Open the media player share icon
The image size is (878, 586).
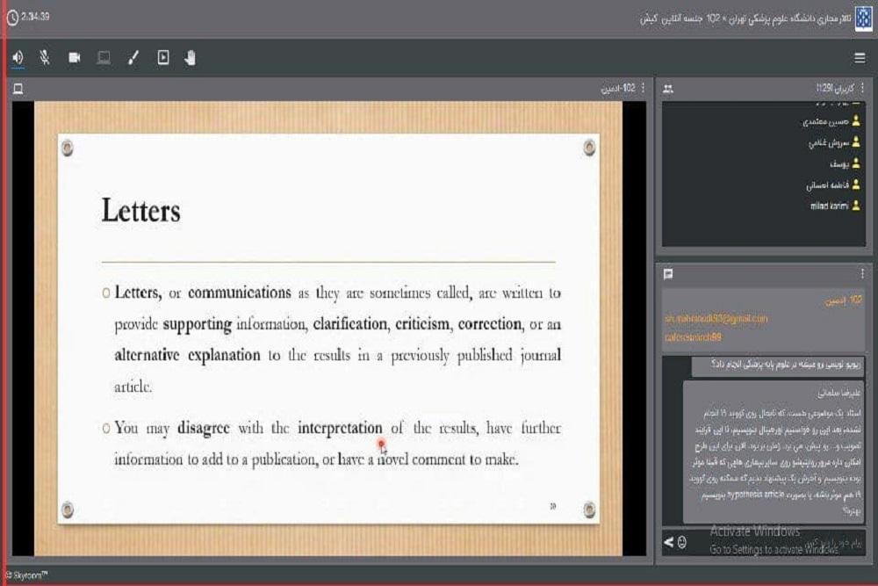[x=163, y=58]
